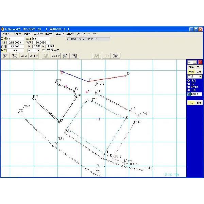Click the pink point marker near M1

(87, 92)
